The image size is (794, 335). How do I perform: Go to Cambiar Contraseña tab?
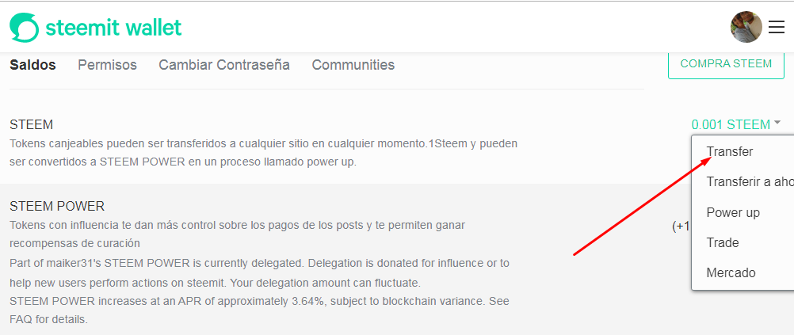224,65
